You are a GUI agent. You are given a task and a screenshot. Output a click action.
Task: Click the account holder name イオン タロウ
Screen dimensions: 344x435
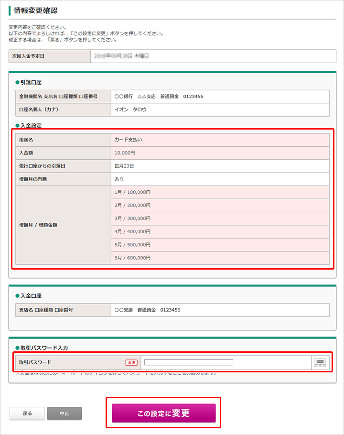coord(130,109)
